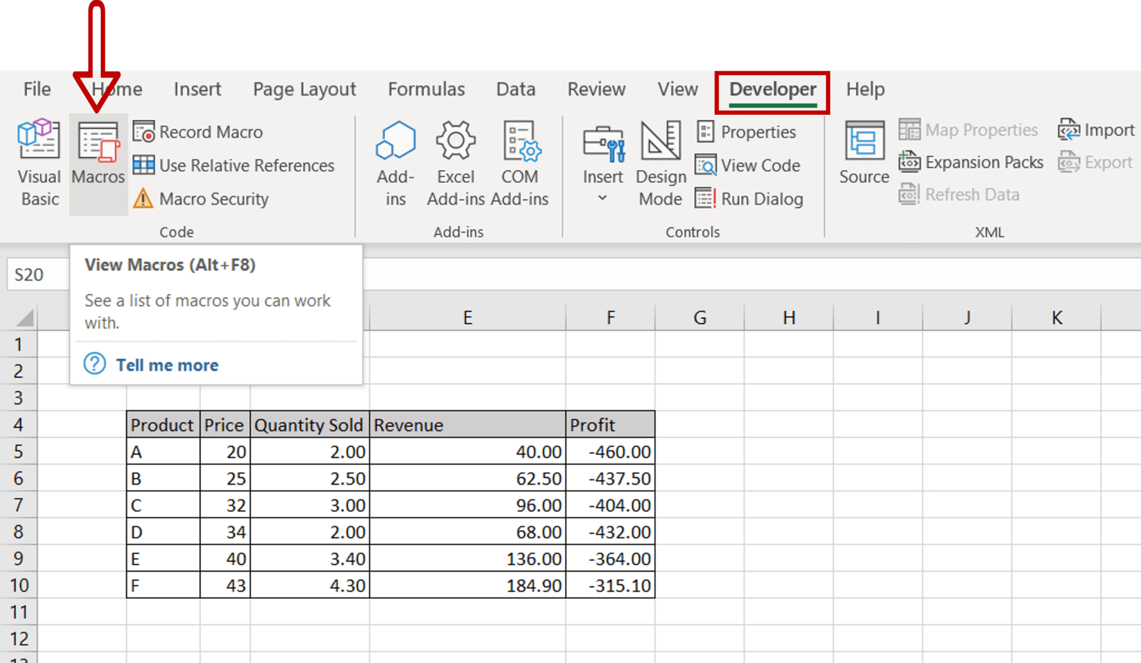
Task: View Code for the active sheet
Action: (x=749, y=165)
